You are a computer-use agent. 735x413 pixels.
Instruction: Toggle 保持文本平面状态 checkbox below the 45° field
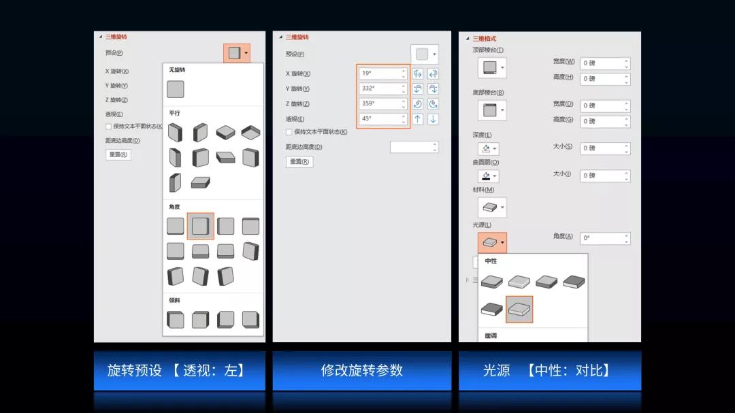click(289, 132)
